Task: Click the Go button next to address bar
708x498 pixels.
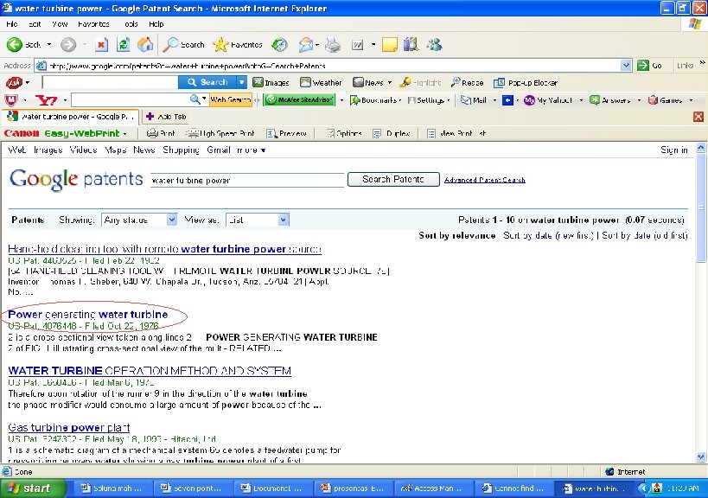Action: point(649,66)
